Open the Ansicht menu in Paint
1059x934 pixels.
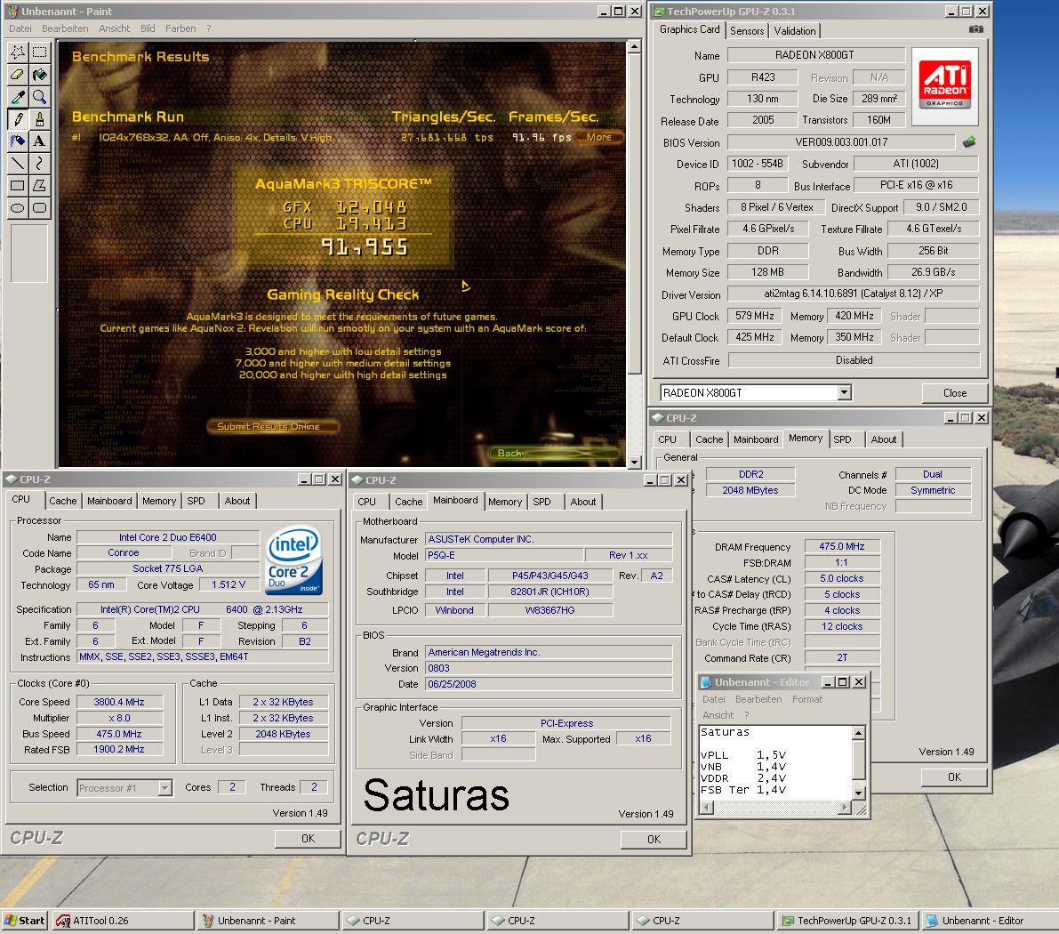point(114,28)
